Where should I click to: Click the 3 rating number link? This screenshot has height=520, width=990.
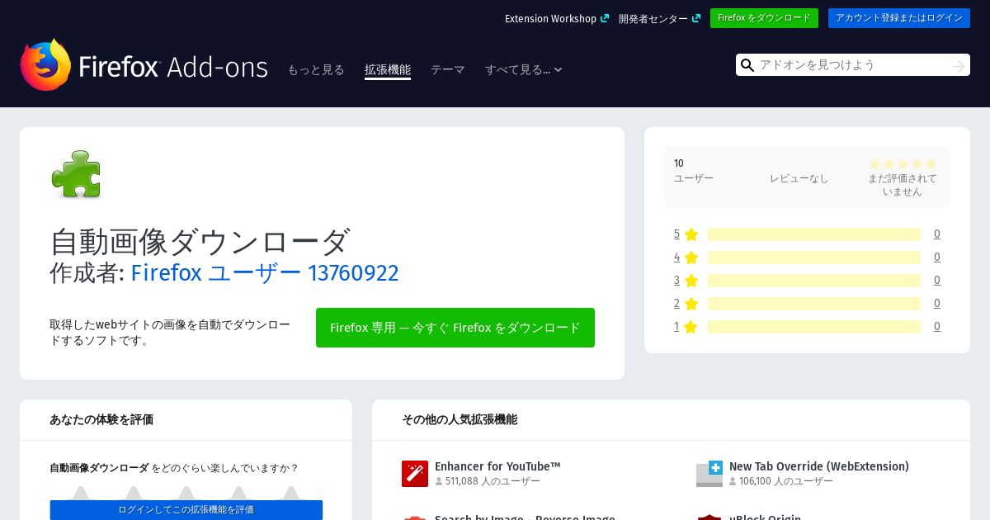click(676, 281)
